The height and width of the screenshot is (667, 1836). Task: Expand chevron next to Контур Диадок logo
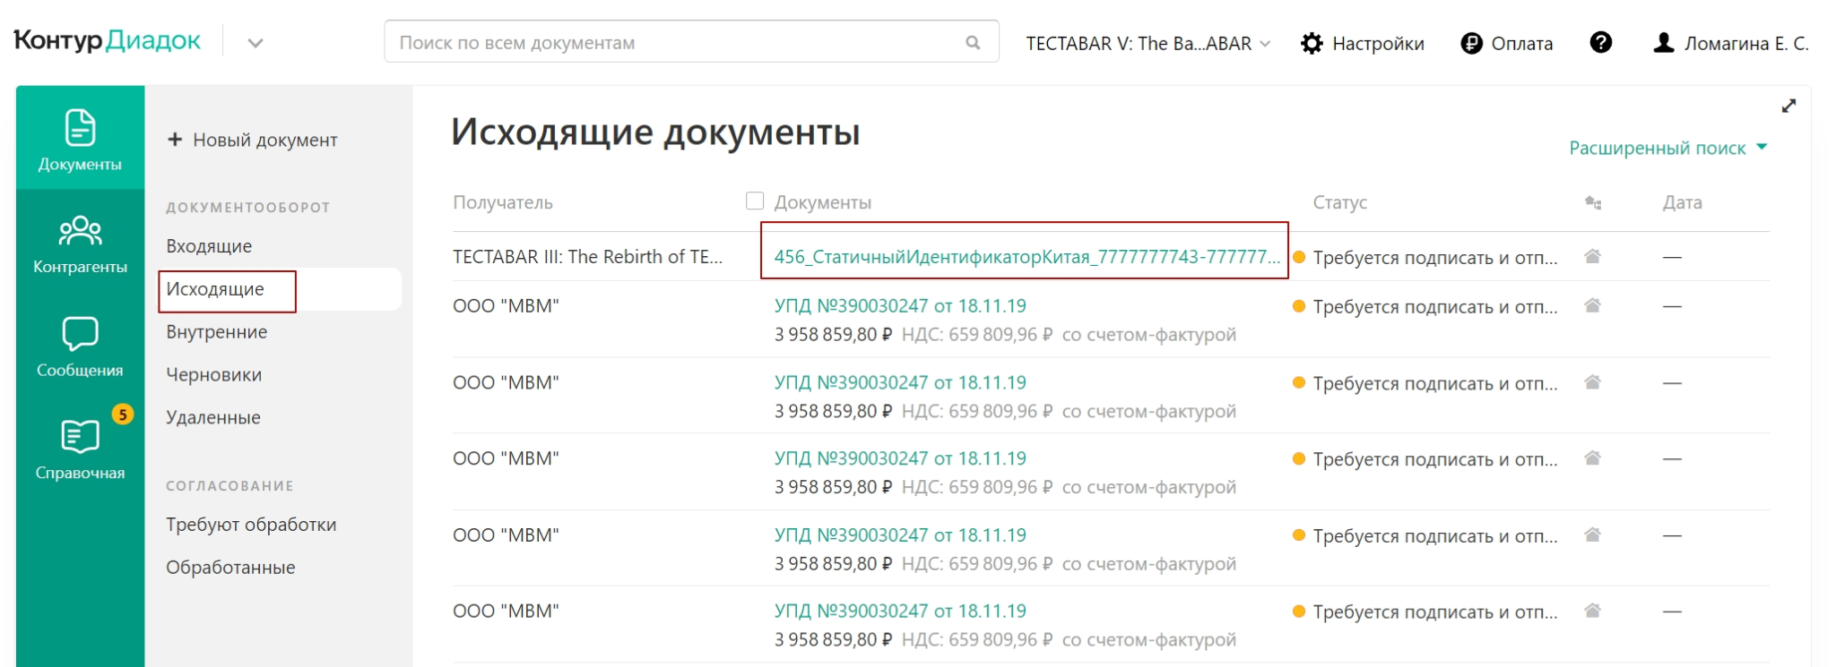click(x=255, y=43)
